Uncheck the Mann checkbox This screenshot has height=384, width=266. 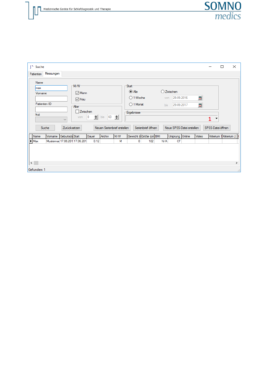coord(77,93)
